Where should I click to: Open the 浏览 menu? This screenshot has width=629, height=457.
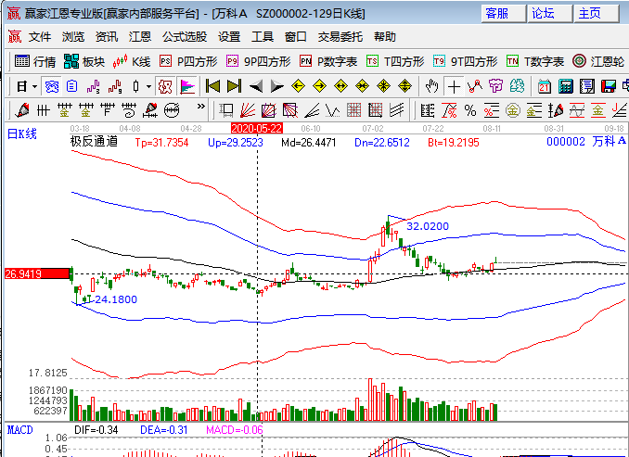pyautogui.click(x=73, y=37)
